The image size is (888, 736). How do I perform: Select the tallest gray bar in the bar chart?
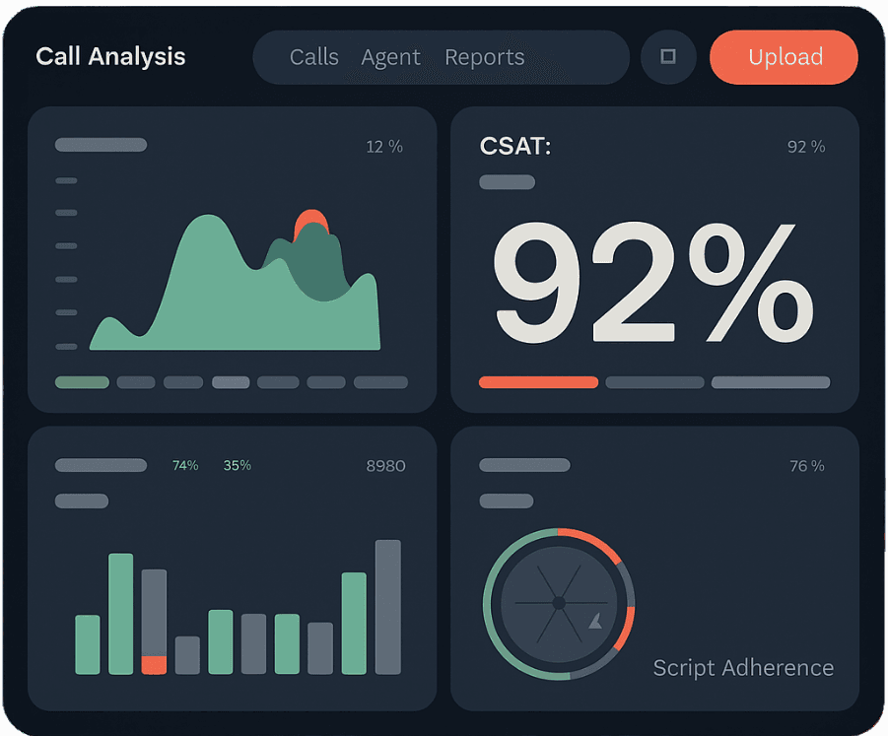click(387, 606)
